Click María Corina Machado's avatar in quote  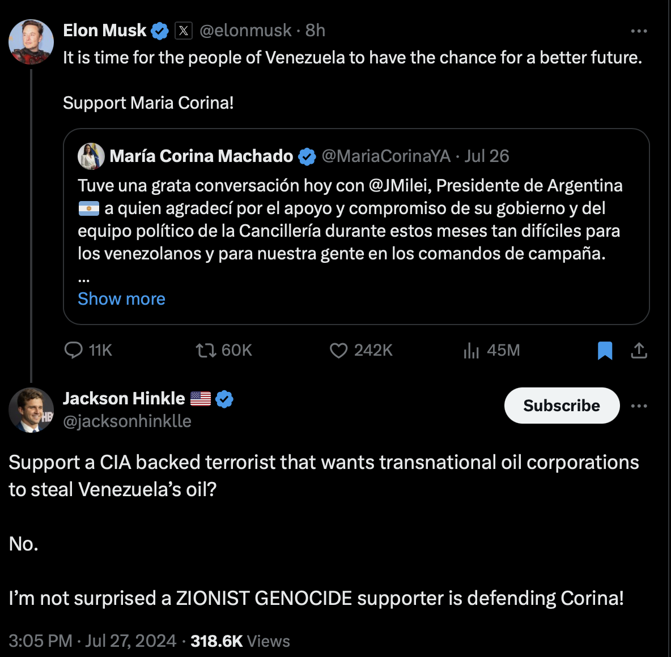(91, 156)
